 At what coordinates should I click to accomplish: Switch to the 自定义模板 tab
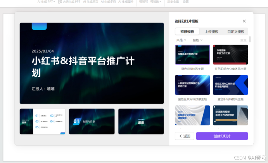pos(236,31)
